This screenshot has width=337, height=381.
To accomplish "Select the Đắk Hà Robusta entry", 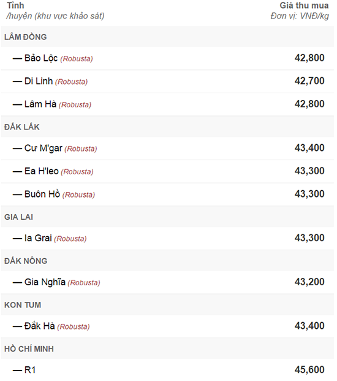I will (51, 326).
